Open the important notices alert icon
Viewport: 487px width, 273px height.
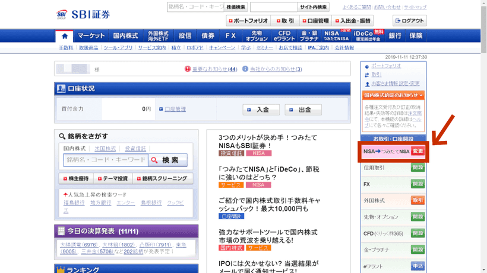click(187, 69)
